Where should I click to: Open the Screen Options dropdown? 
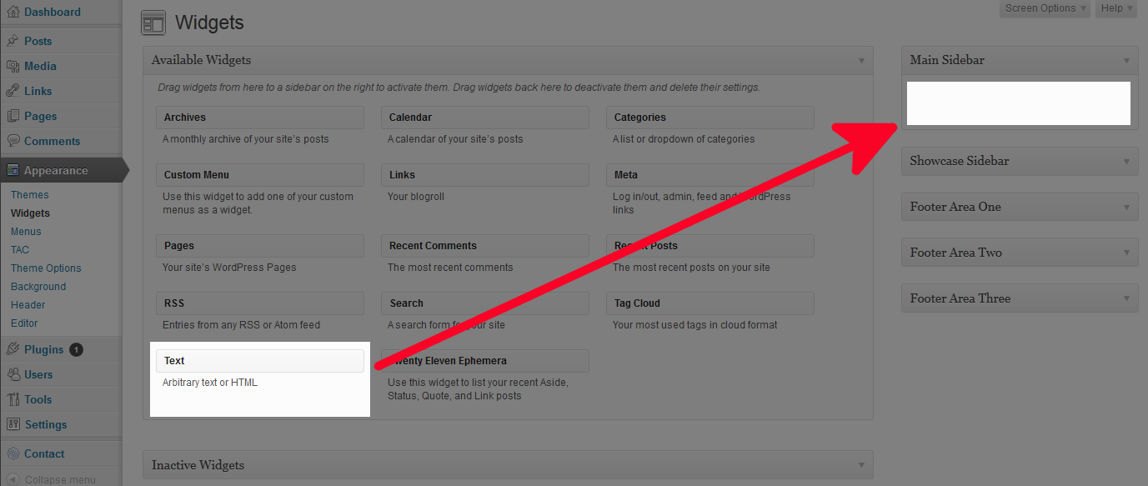coord(1045,8)
